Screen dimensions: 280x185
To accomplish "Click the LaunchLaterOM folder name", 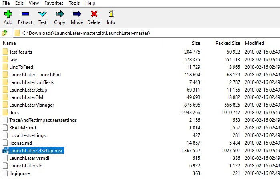I will (x=26, y=97).
